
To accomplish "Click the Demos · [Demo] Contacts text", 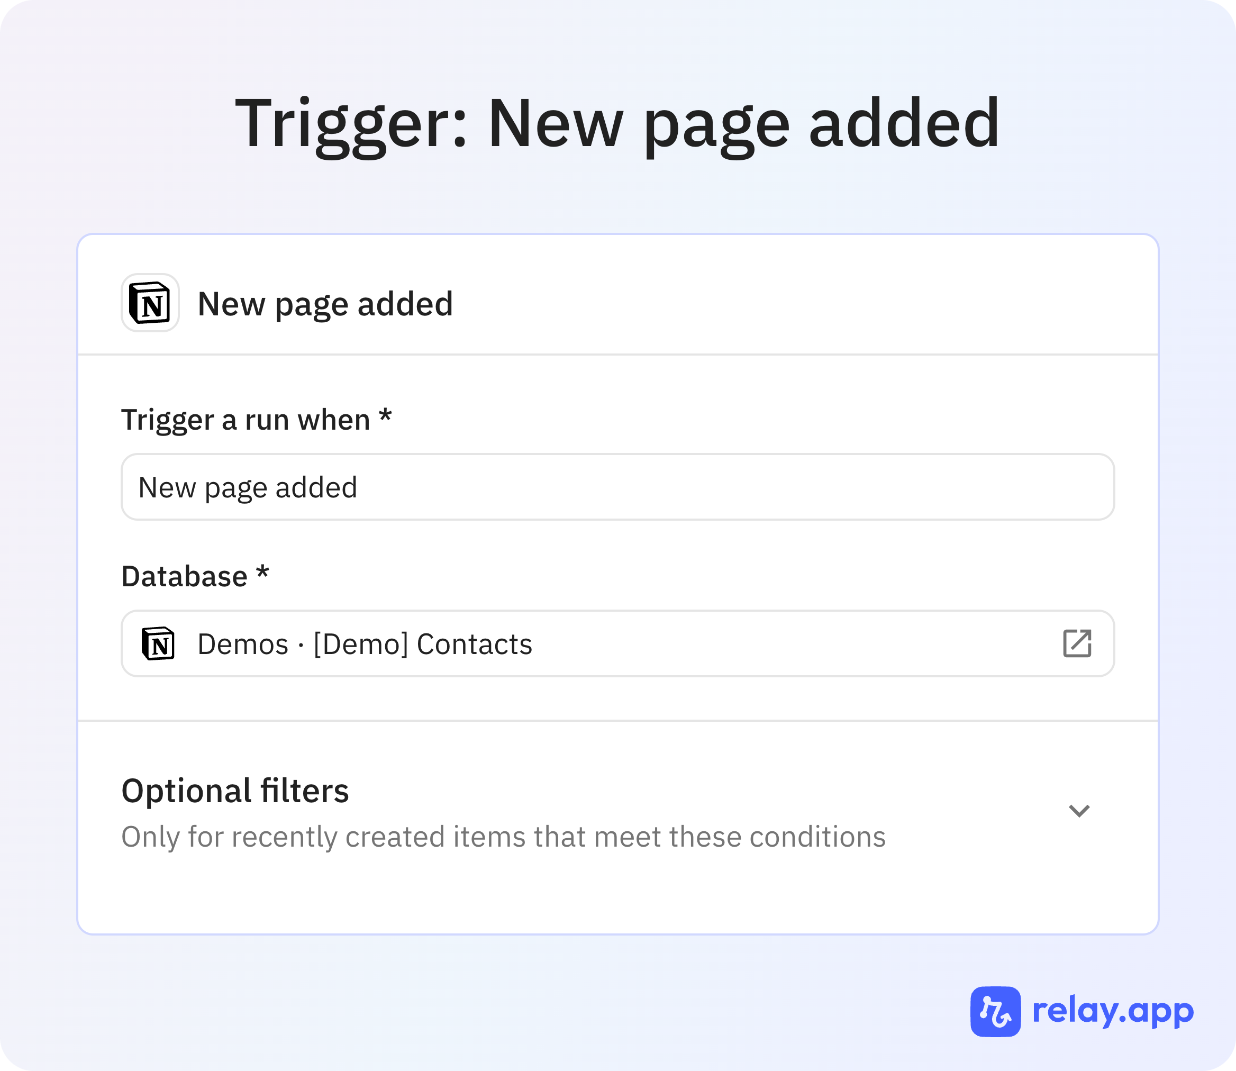I will coord(365,645).
